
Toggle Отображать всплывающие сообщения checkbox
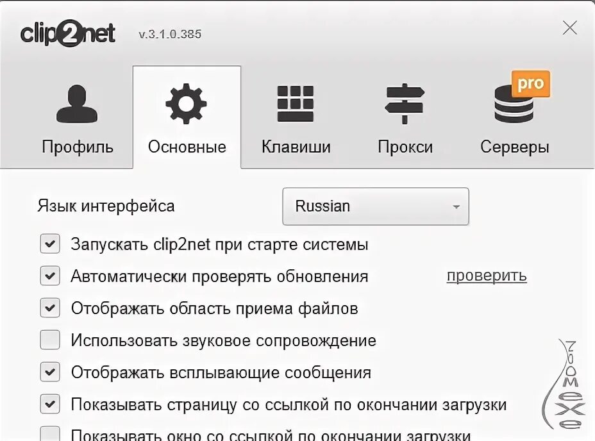[x=50, y=372]
